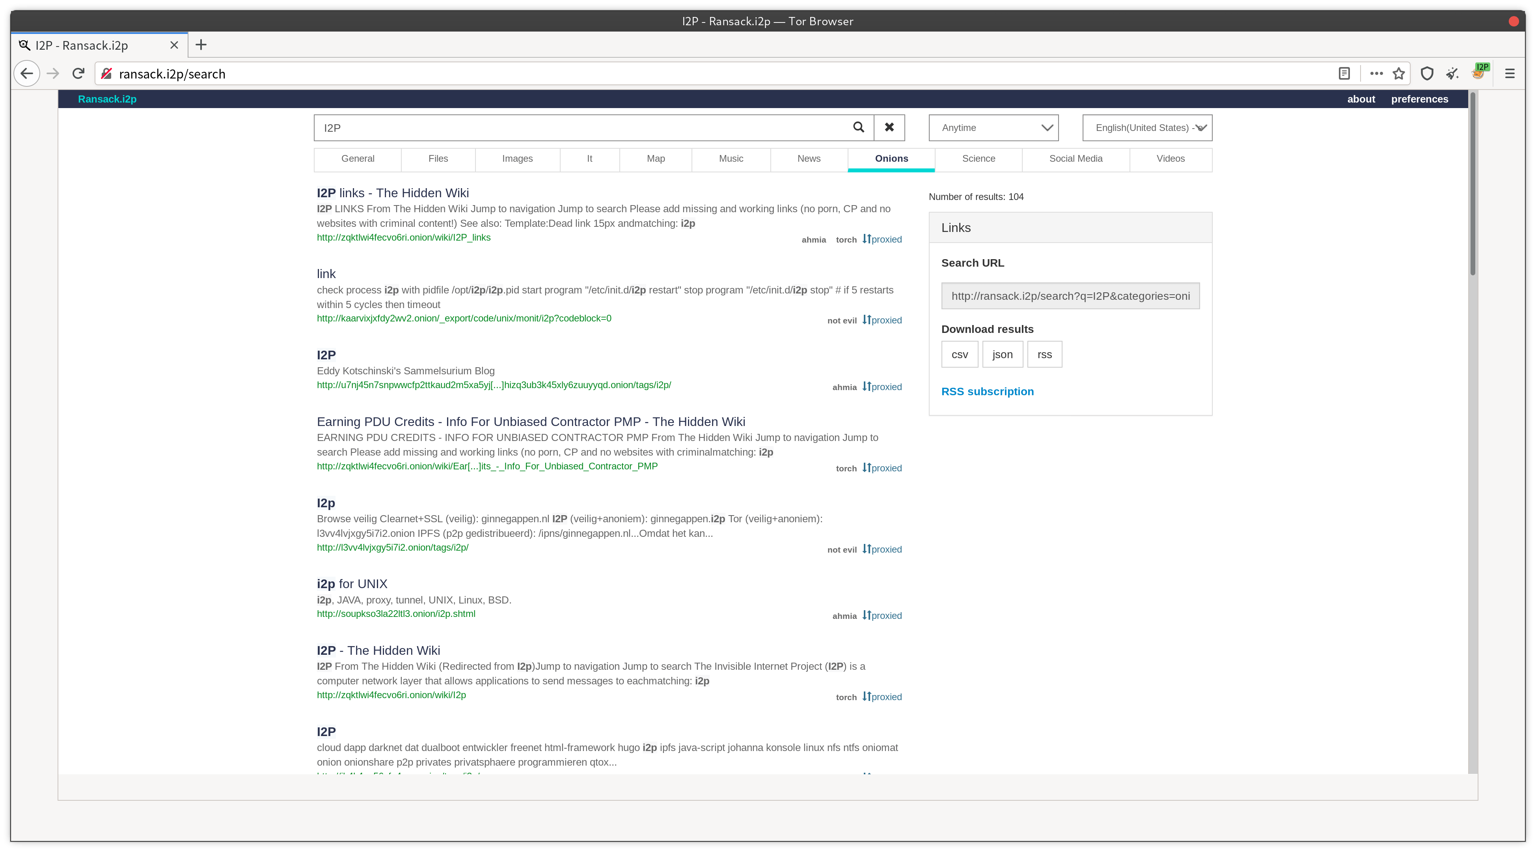
Task: Open the shield security level icon
Action: tap(1426, 73)
